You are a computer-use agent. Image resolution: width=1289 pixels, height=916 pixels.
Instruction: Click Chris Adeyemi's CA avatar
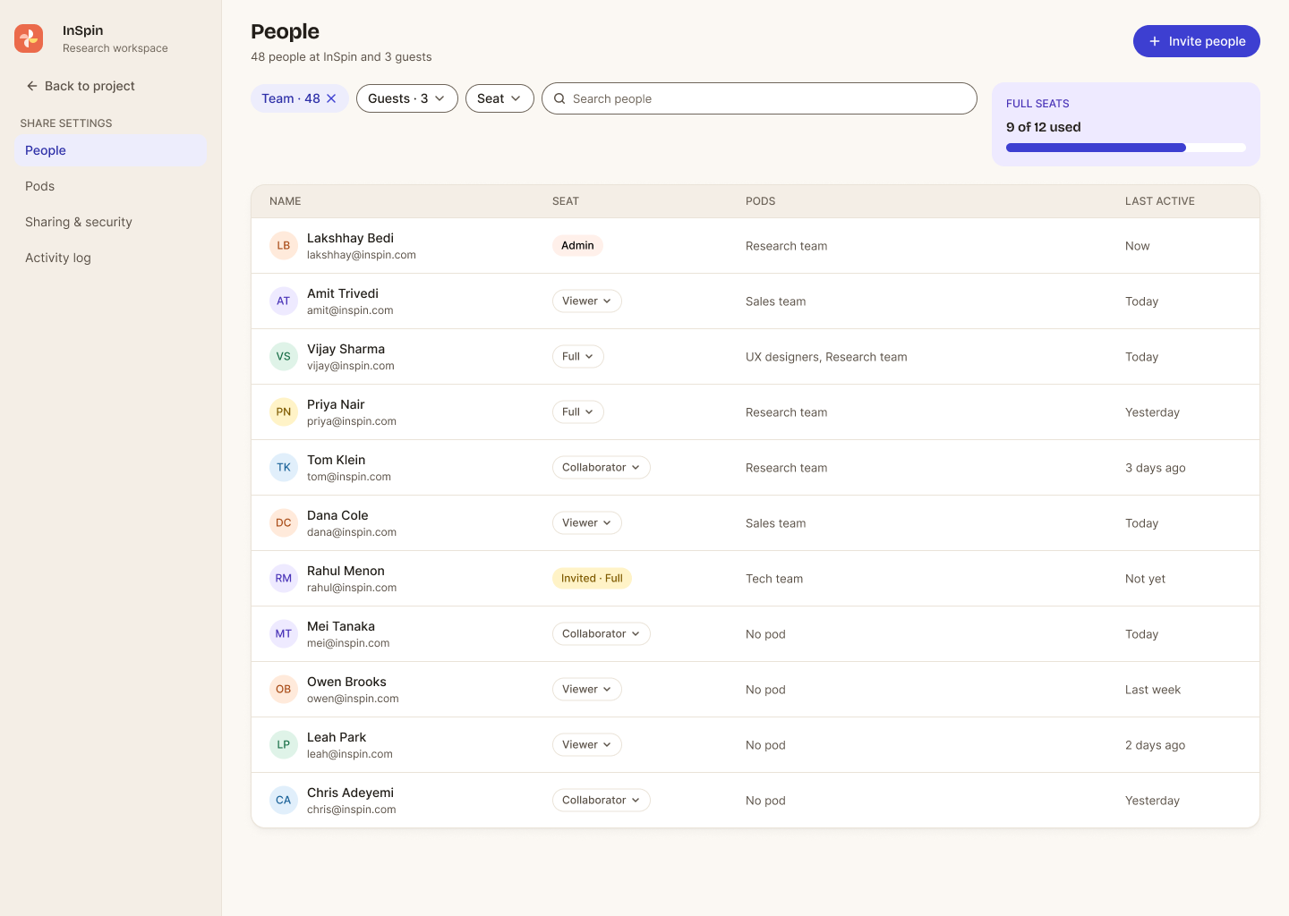tap(284, 800)
